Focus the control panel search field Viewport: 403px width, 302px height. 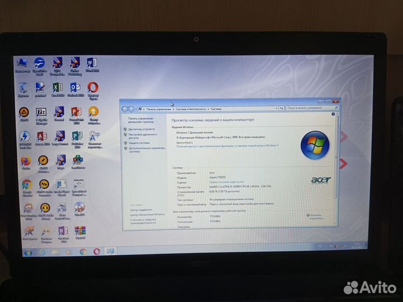tap(312, 108)
